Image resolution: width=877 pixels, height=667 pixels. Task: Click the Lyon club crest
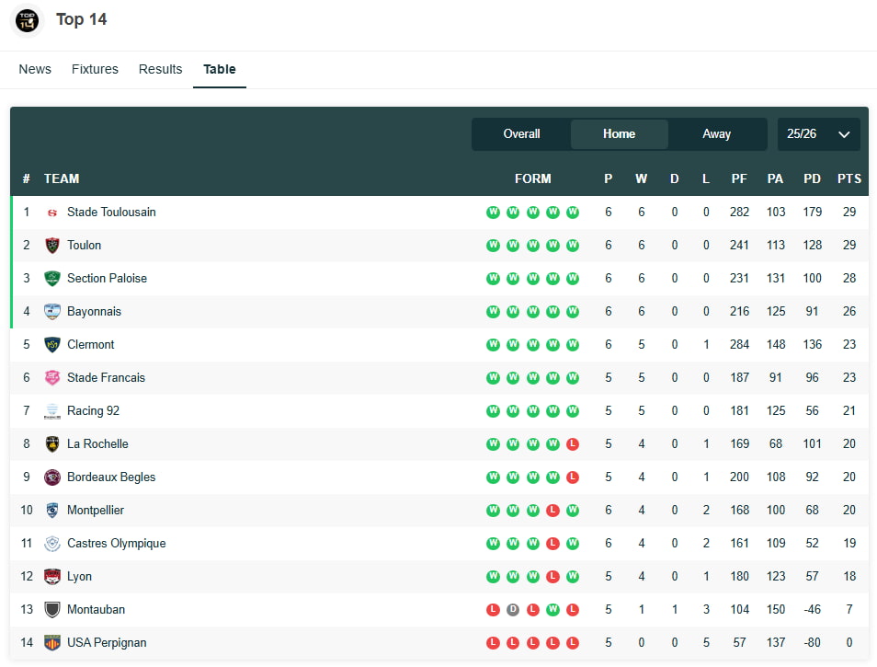53,576
